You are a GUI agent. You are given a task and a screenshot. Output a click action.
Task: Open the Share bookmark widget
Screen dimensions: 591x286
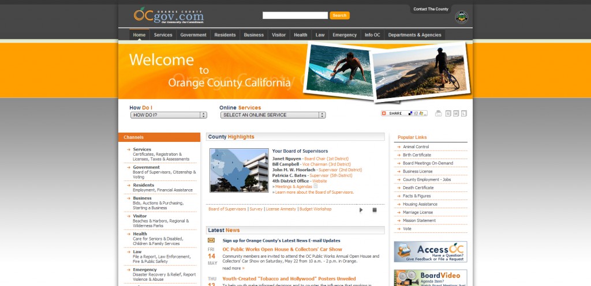[x=404, y=113]
